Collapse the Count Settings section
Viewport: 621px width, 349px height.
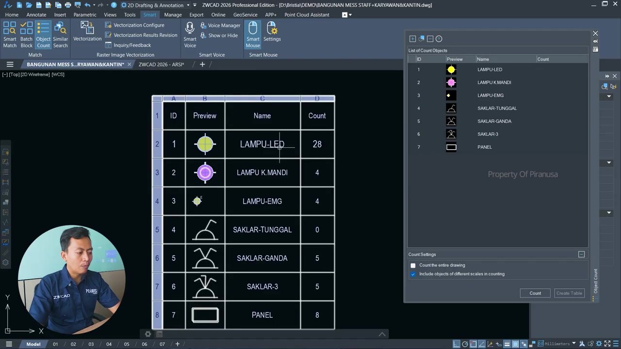581,254
